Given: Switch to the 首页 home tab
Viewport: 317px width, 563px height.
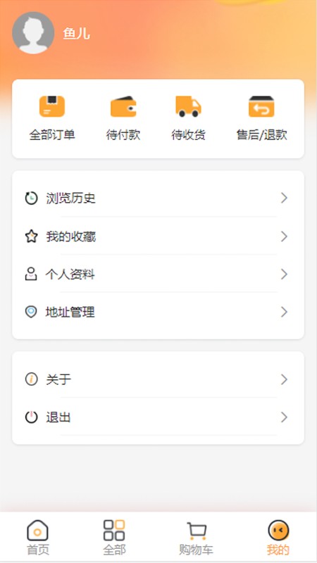Looking at the screenshot, I should [38, 537].
